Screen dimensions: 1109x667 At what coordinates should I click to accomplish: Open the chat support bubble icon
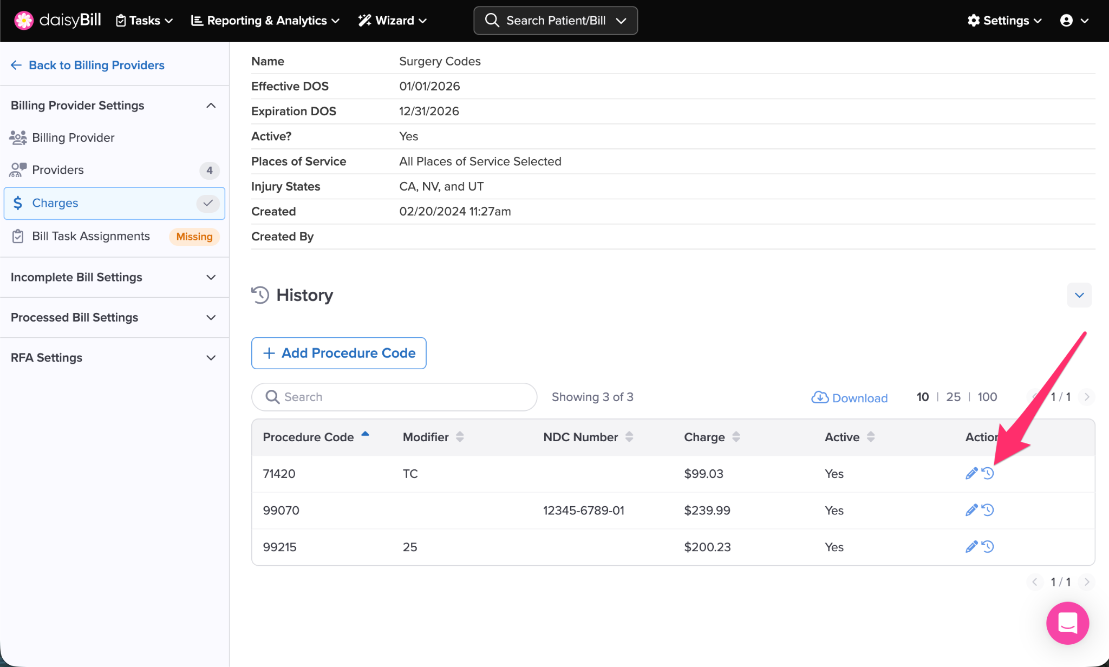[x=1067, y=623]
